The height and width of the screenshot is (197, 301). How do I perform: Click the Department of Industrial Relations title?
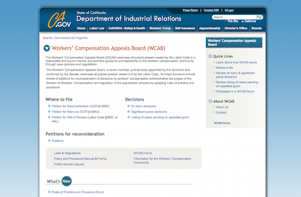pyautogui.click(x=129, y=19)
